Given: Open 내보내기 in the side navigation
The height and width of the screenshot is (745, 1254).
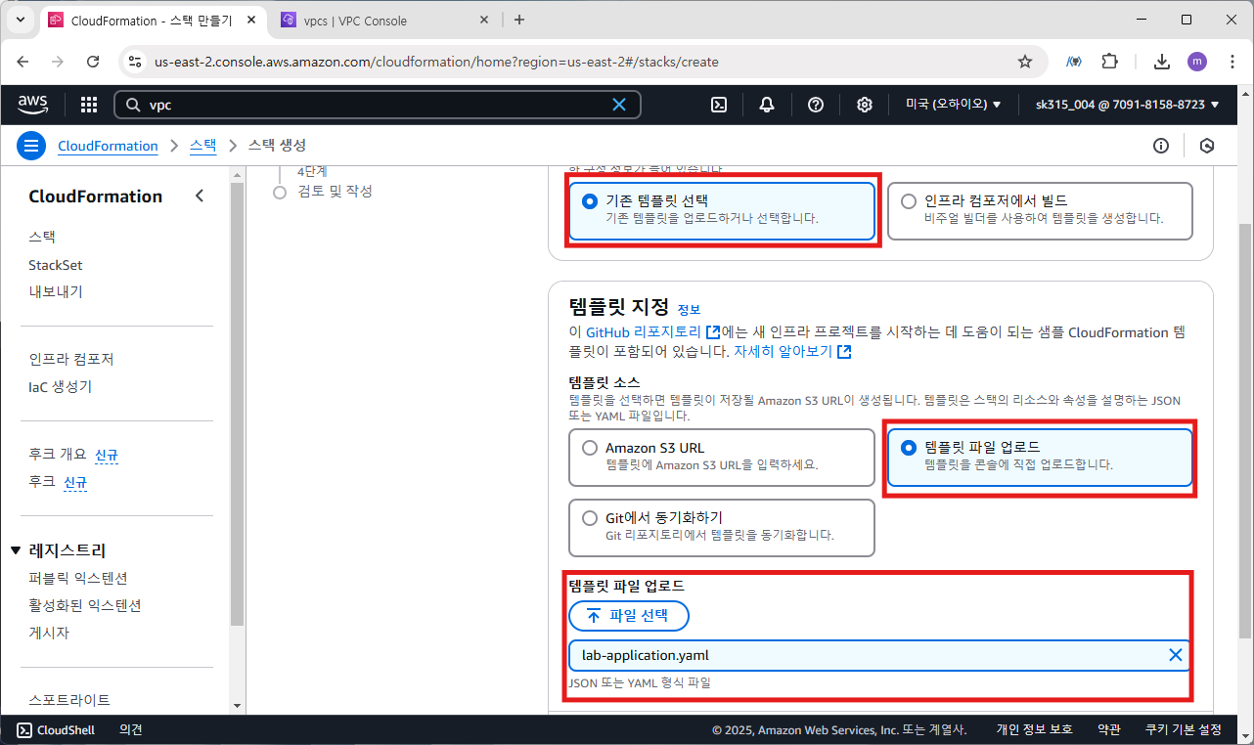Looking at the screenshot, I should 56,291.
